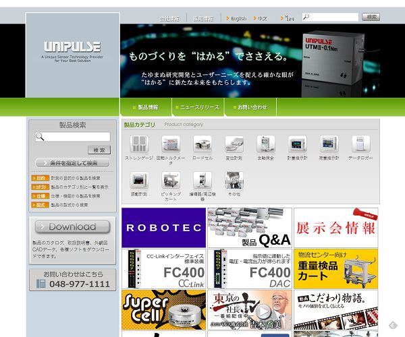Open the ニュースリリース news release tab

coord(198,107)
